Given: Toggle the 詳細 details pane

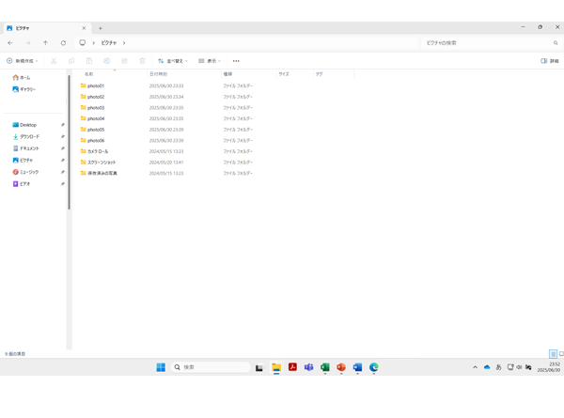Looking at the screenshot, I should pyautogui.click(x=549, y=61).
